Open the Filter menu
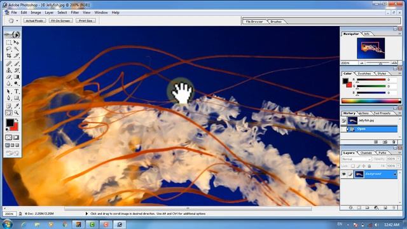The image size is (407, 229). tap(75, 13)
